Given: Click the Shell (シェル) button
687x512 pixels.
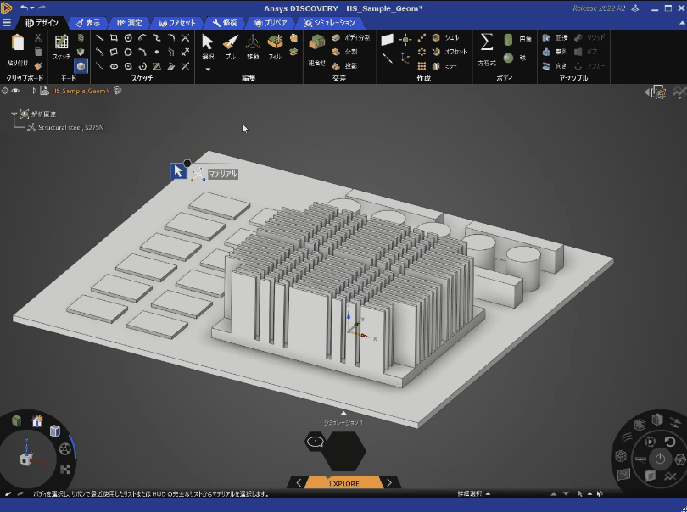Looking at the screenshot, I should pos(445,37).
